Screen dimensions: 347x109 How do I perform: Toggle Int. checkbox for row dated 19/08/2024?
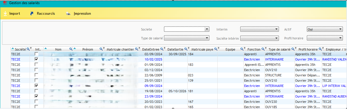[36, 91]
